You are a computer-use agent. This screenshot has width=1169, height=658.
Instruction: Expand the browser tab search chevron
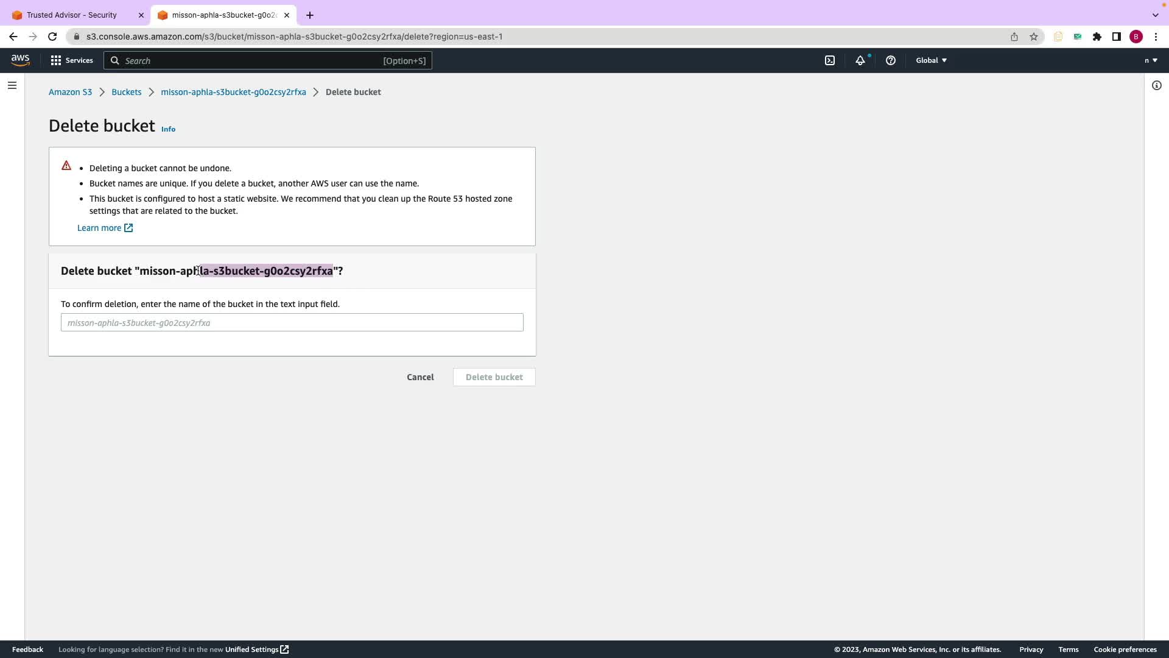(x=1155, y=15)
